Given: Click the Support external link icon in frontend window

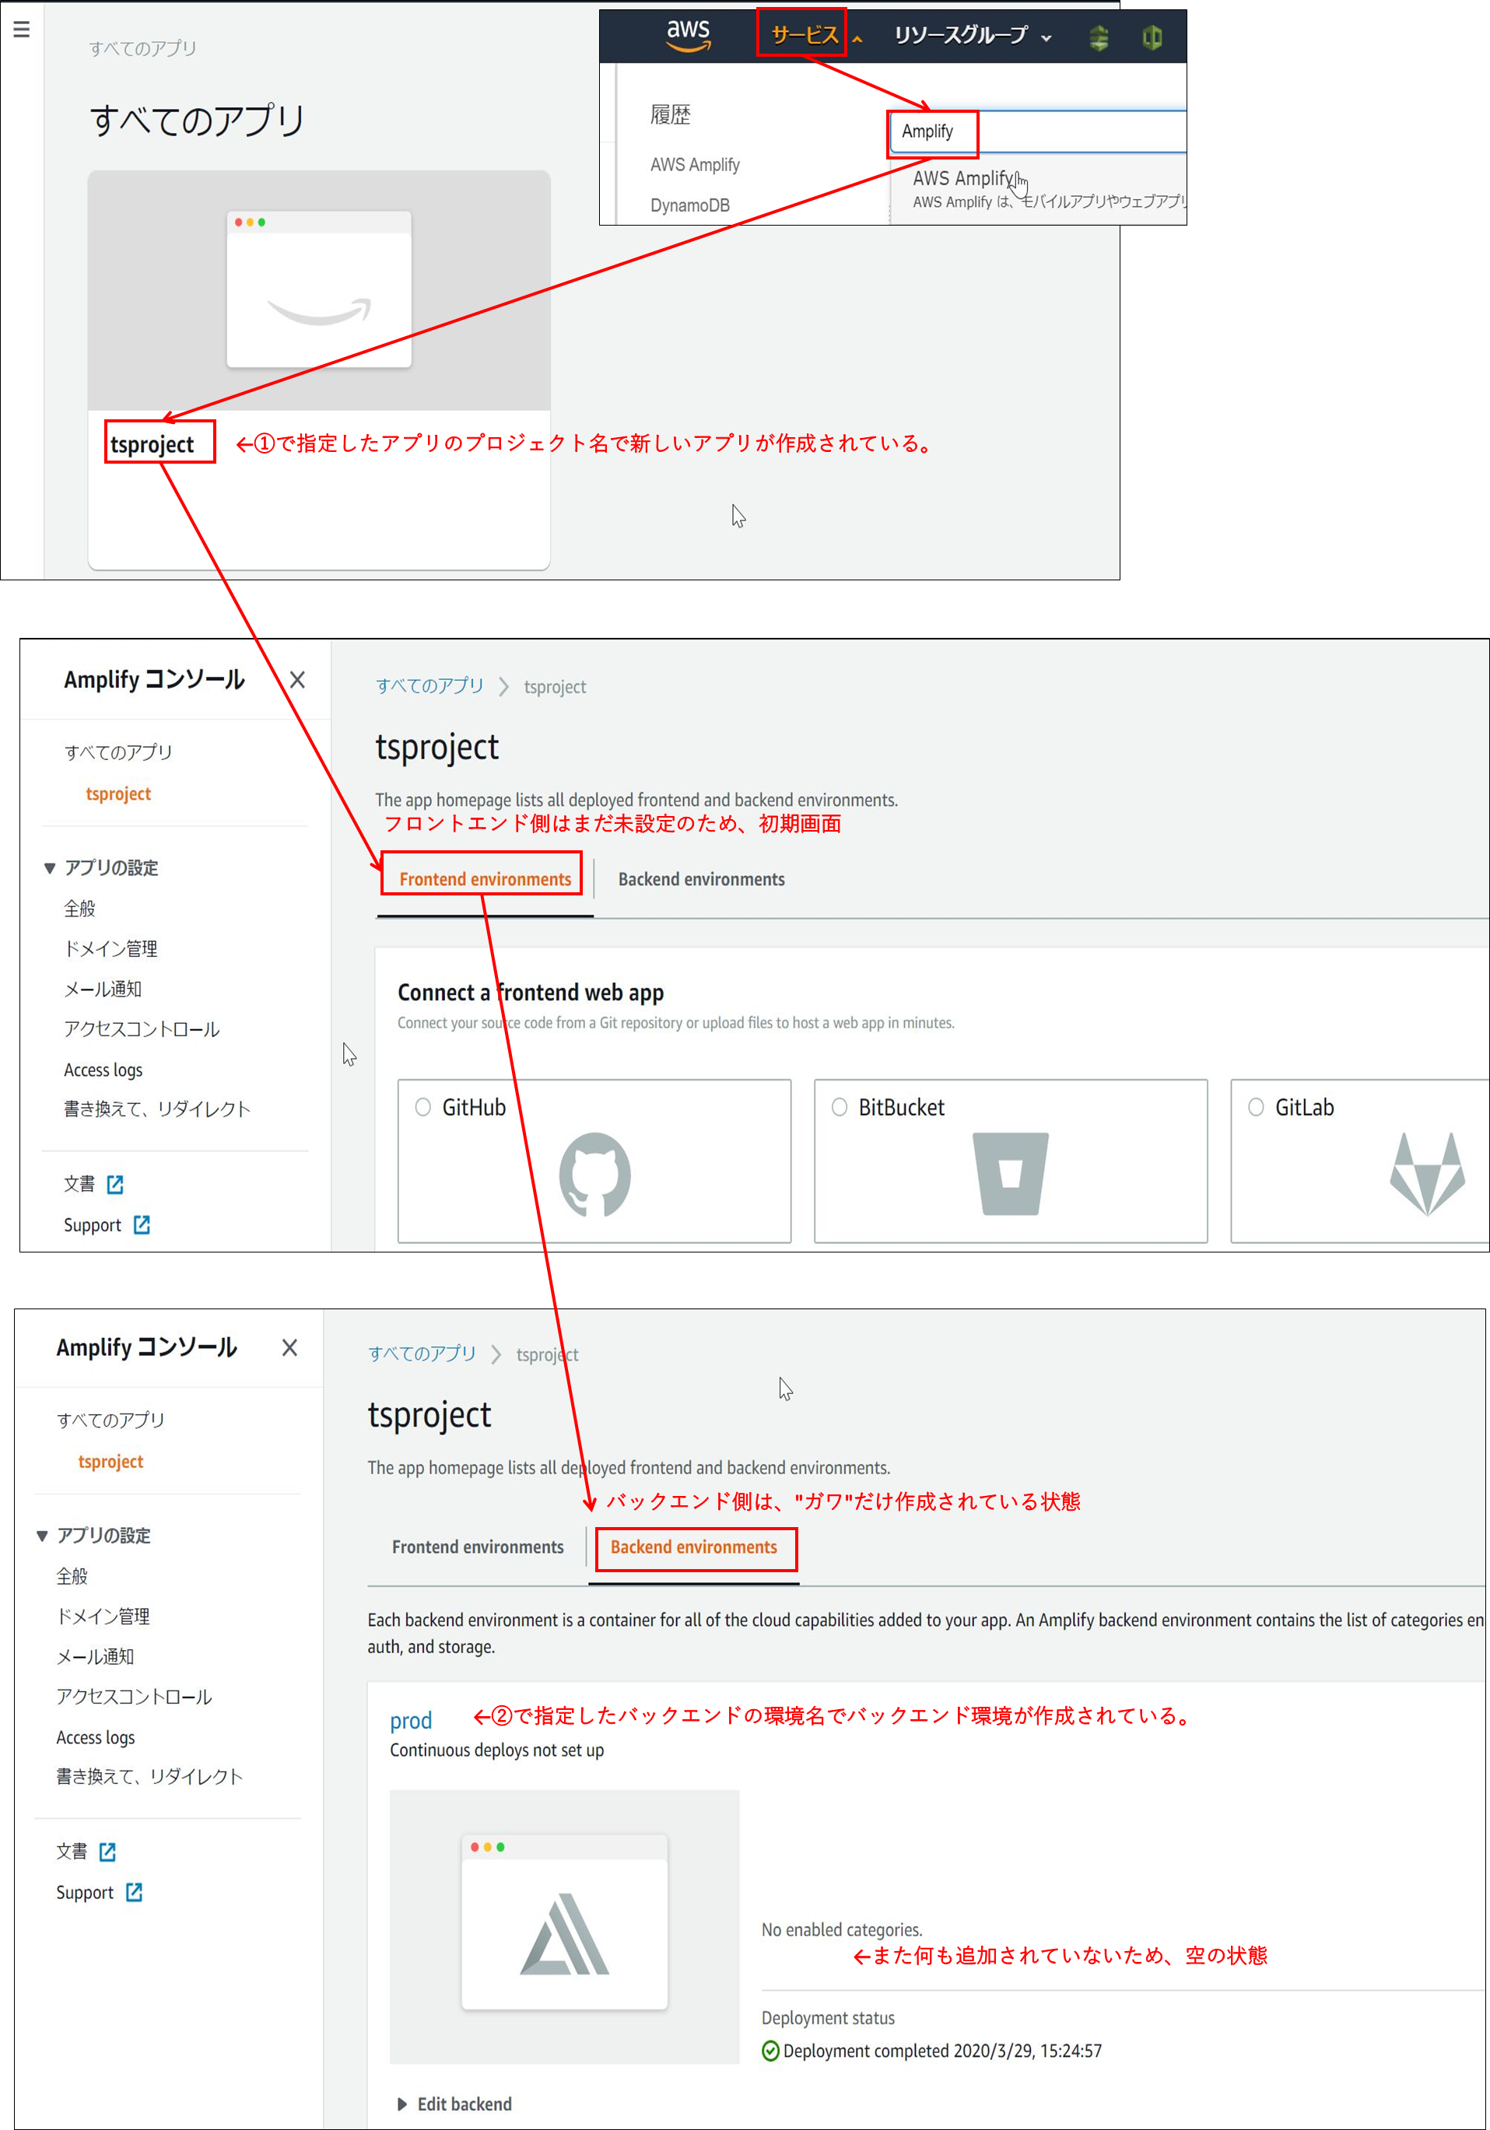Looking at the screenshot, I should pyautogui.click(x=142, y=1225).
